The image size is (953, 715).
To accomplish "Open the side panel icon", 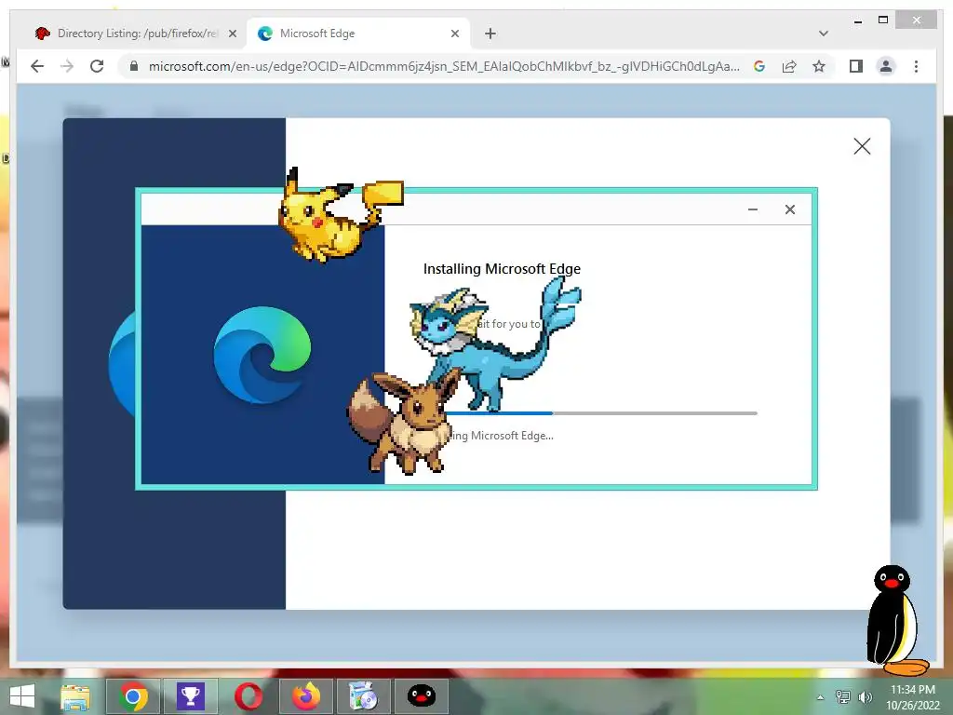I will point(856,66).
